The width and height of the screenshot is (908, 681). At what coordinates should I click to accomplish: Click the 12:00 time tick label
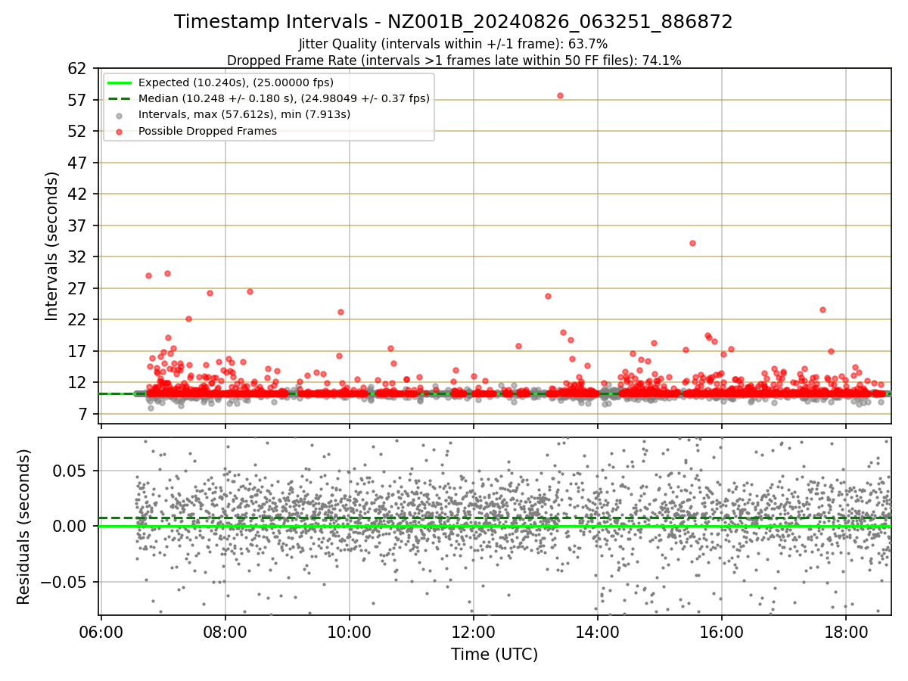tap(474, 633)
